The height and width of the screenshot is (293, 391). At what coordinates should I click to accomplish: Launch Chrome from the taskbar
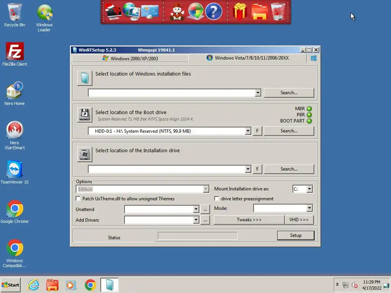[90, 285]
